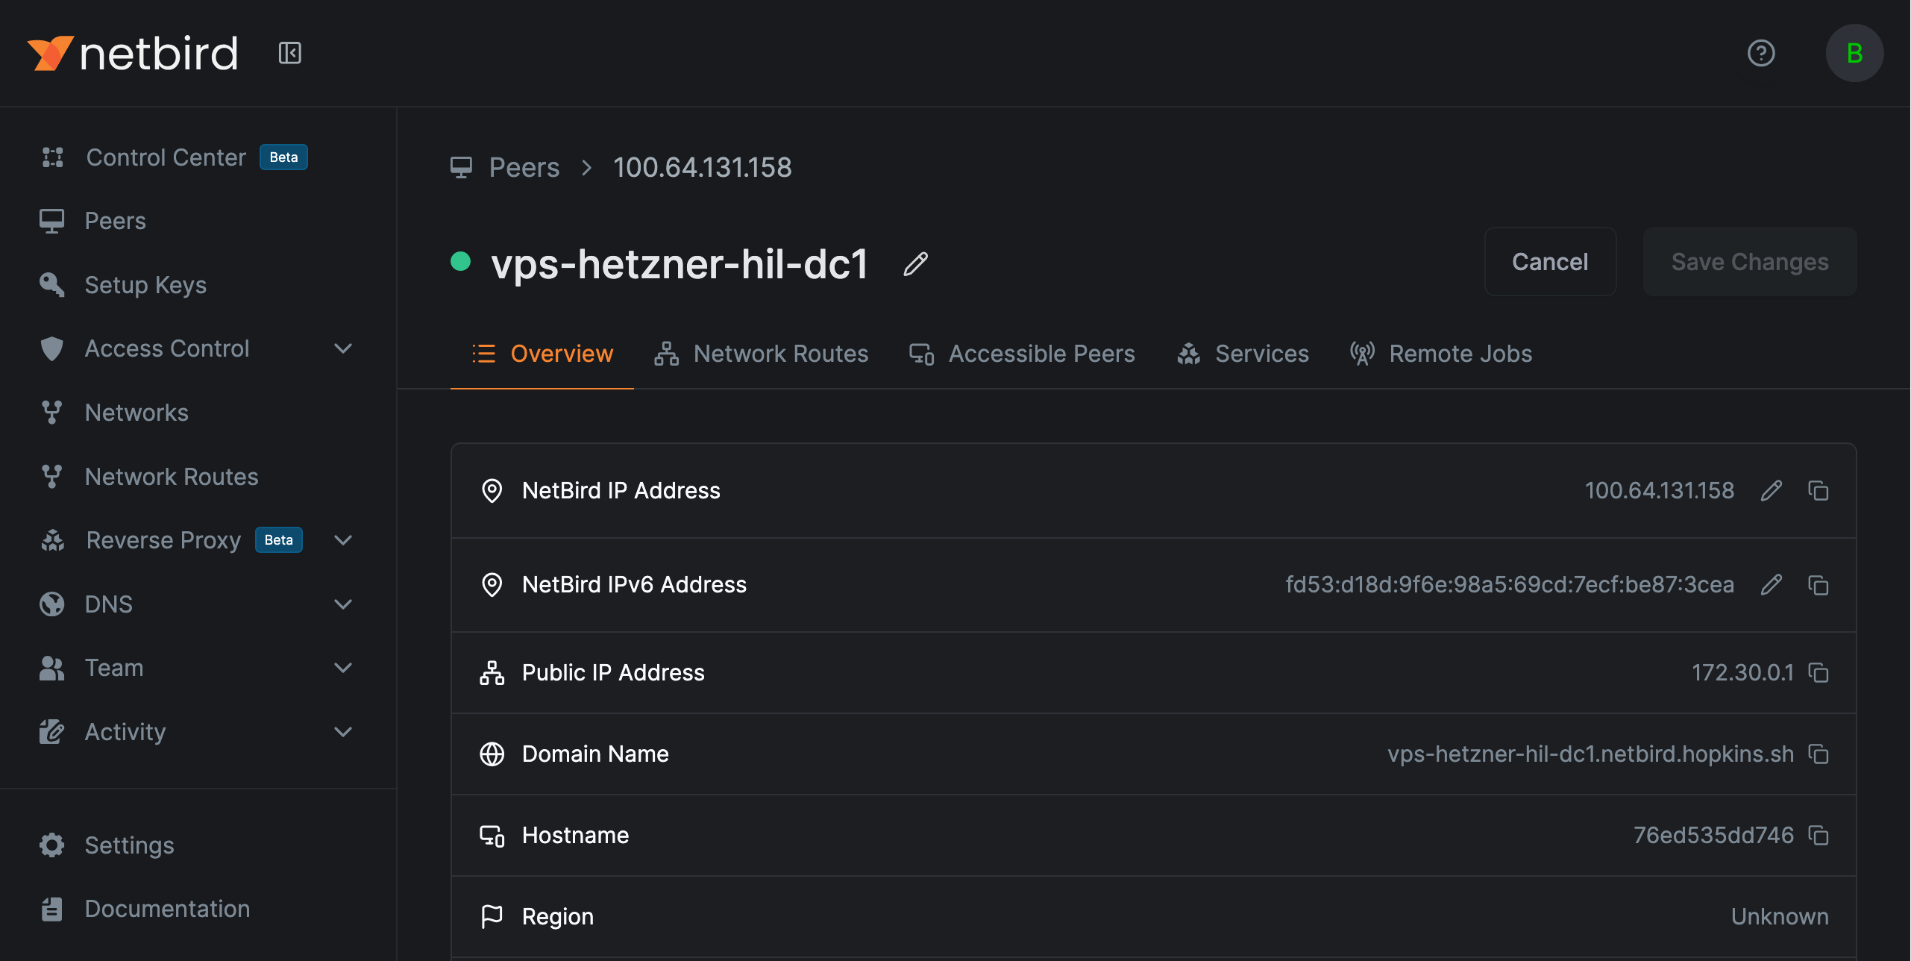
Task: Open the Settings page link
Action: coord(129,845)
